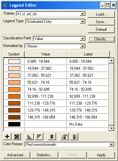Click Value cell 37.082 - 55.621
The width and height of the screenshot is (118, 161).
click(x=45, y=75)
